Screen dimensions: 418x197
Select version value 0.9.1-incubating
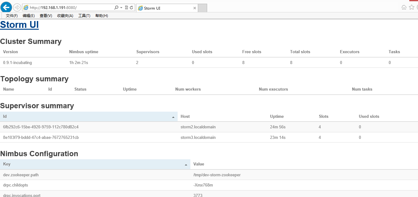click(x=17, y=62)
